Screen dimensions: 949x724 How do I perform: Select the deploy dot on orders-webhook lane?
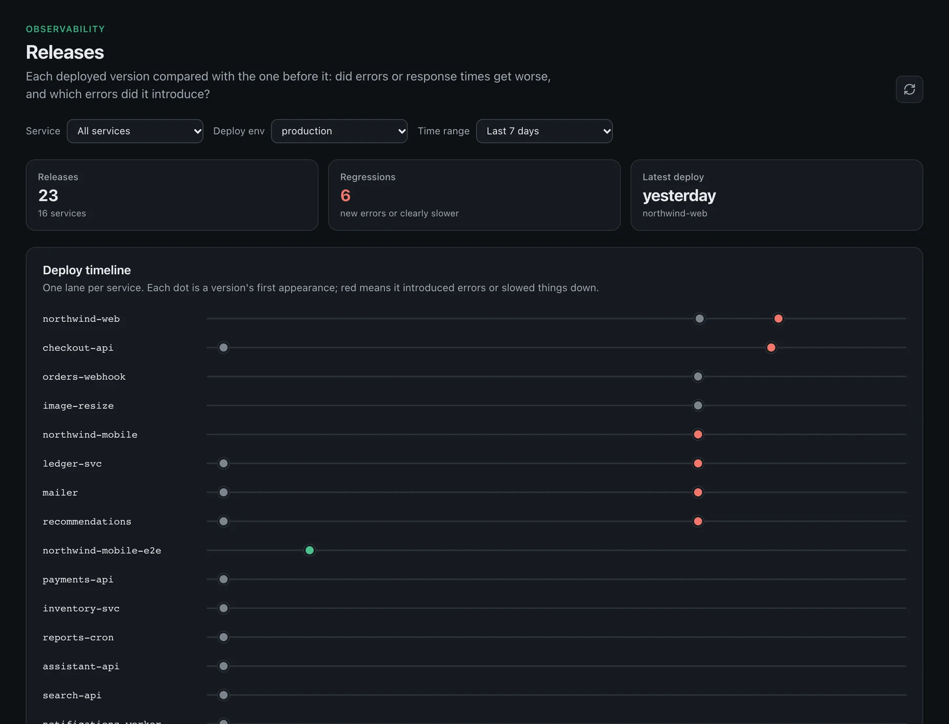tap(698, 377)
